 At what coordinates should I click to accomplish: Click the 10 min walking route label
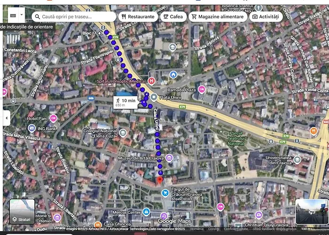[125, 102]
